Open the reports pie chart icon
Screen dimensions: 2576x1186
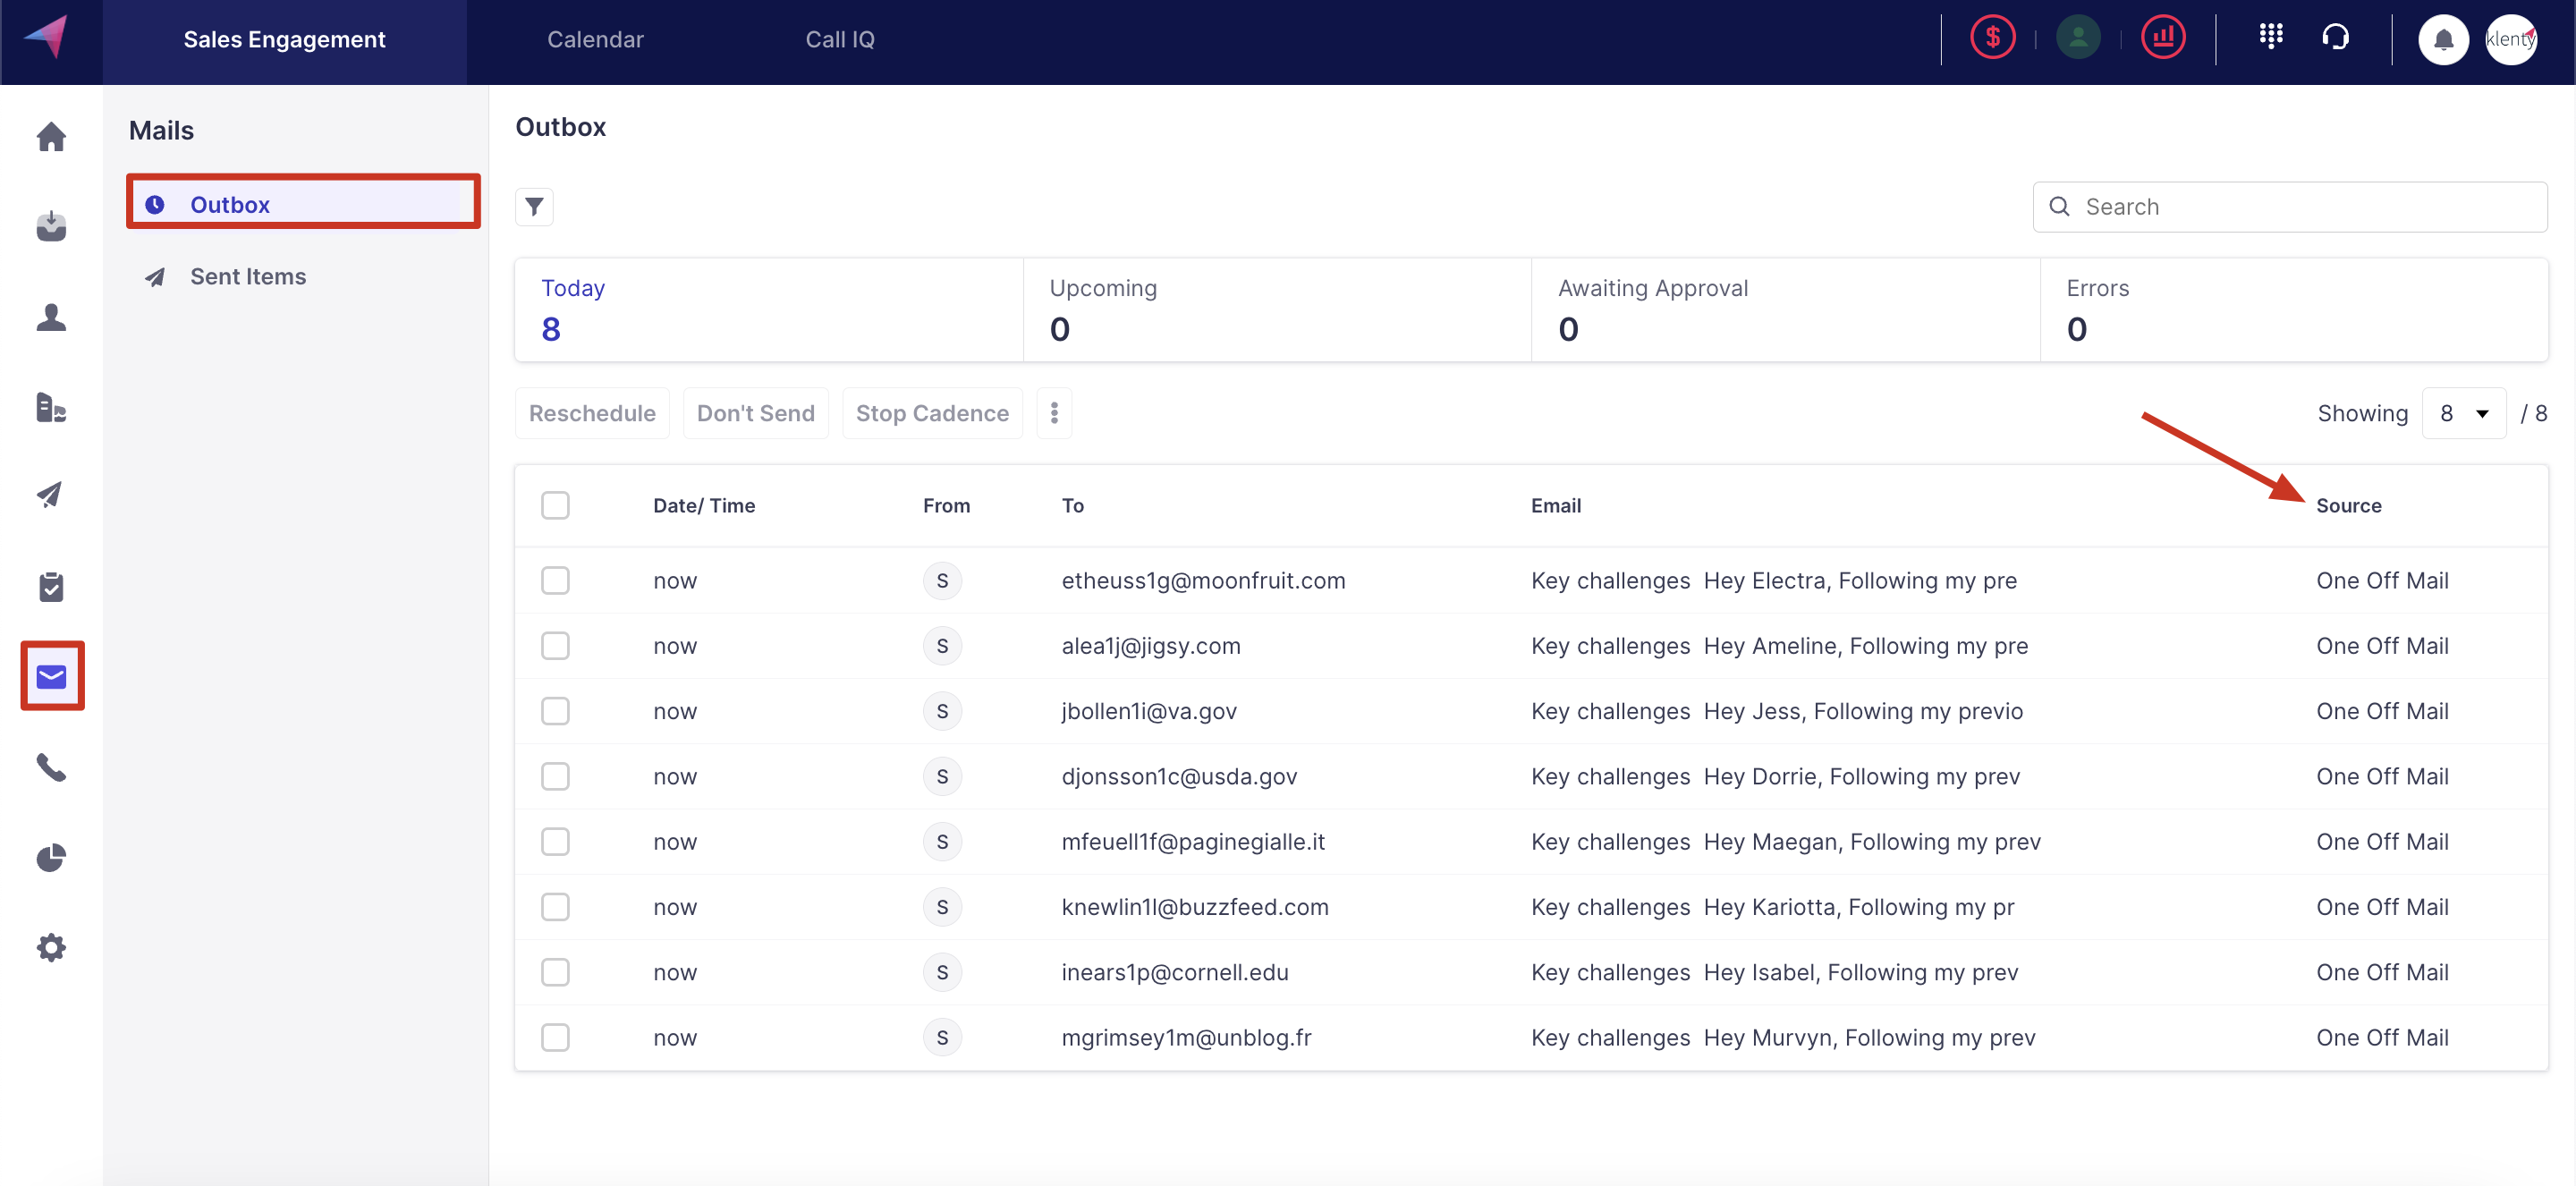coord(51,857)
